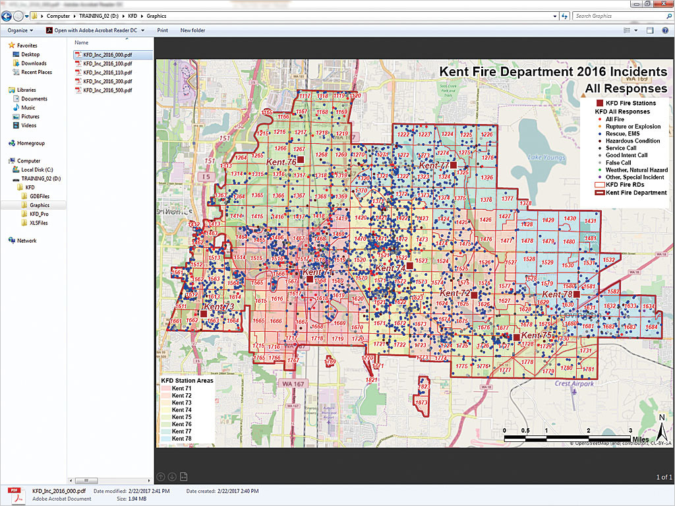Image resolution: width=675 pixels, height=506 pixels.
Task: Click the change view icon
Action: (x=627, y=30)
